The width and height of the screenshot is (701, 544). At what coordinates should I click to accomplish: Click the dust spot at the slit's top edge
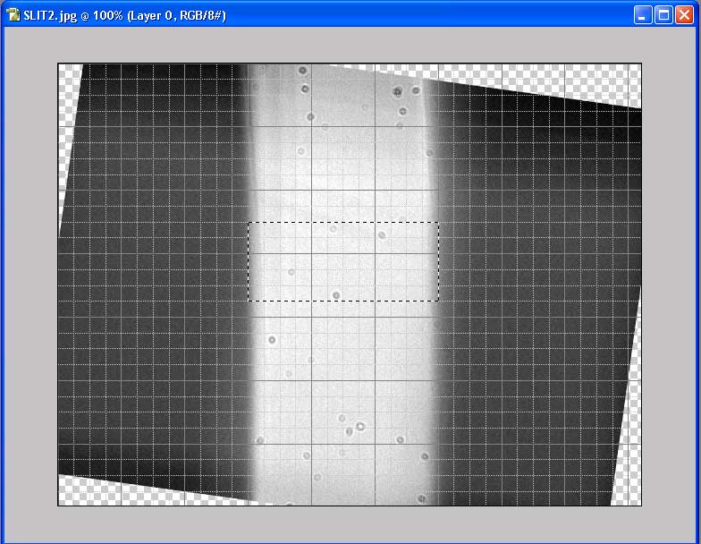point(302,70)
